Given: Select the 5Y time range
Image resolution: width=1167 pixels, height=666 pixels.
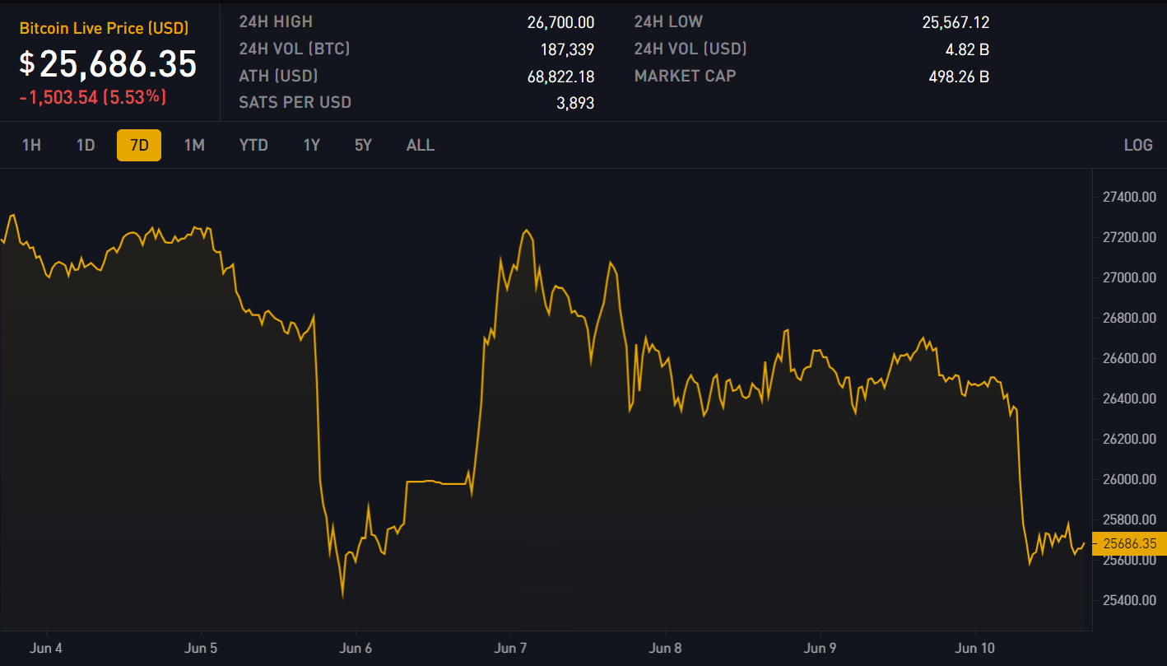Looking at the screenshot, I should tap(363, 146).
